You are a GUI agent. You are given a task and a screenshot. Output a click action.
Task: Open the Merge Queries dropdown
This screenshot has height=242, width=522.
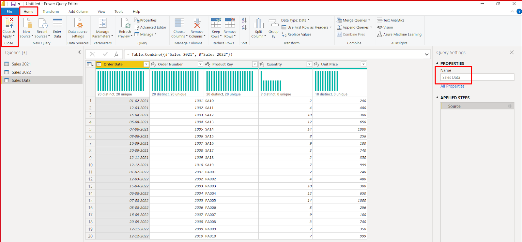pos(369,20)
